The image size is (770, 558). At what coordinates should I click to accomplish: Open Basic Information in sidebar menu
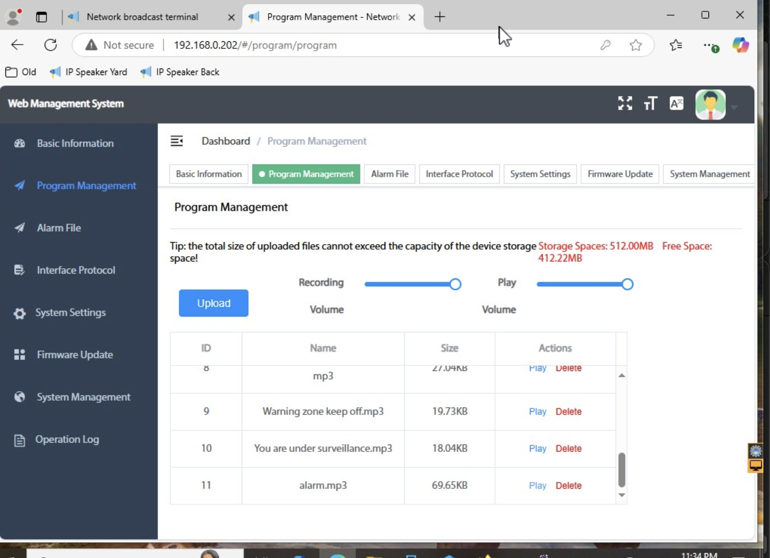(75, 144)
